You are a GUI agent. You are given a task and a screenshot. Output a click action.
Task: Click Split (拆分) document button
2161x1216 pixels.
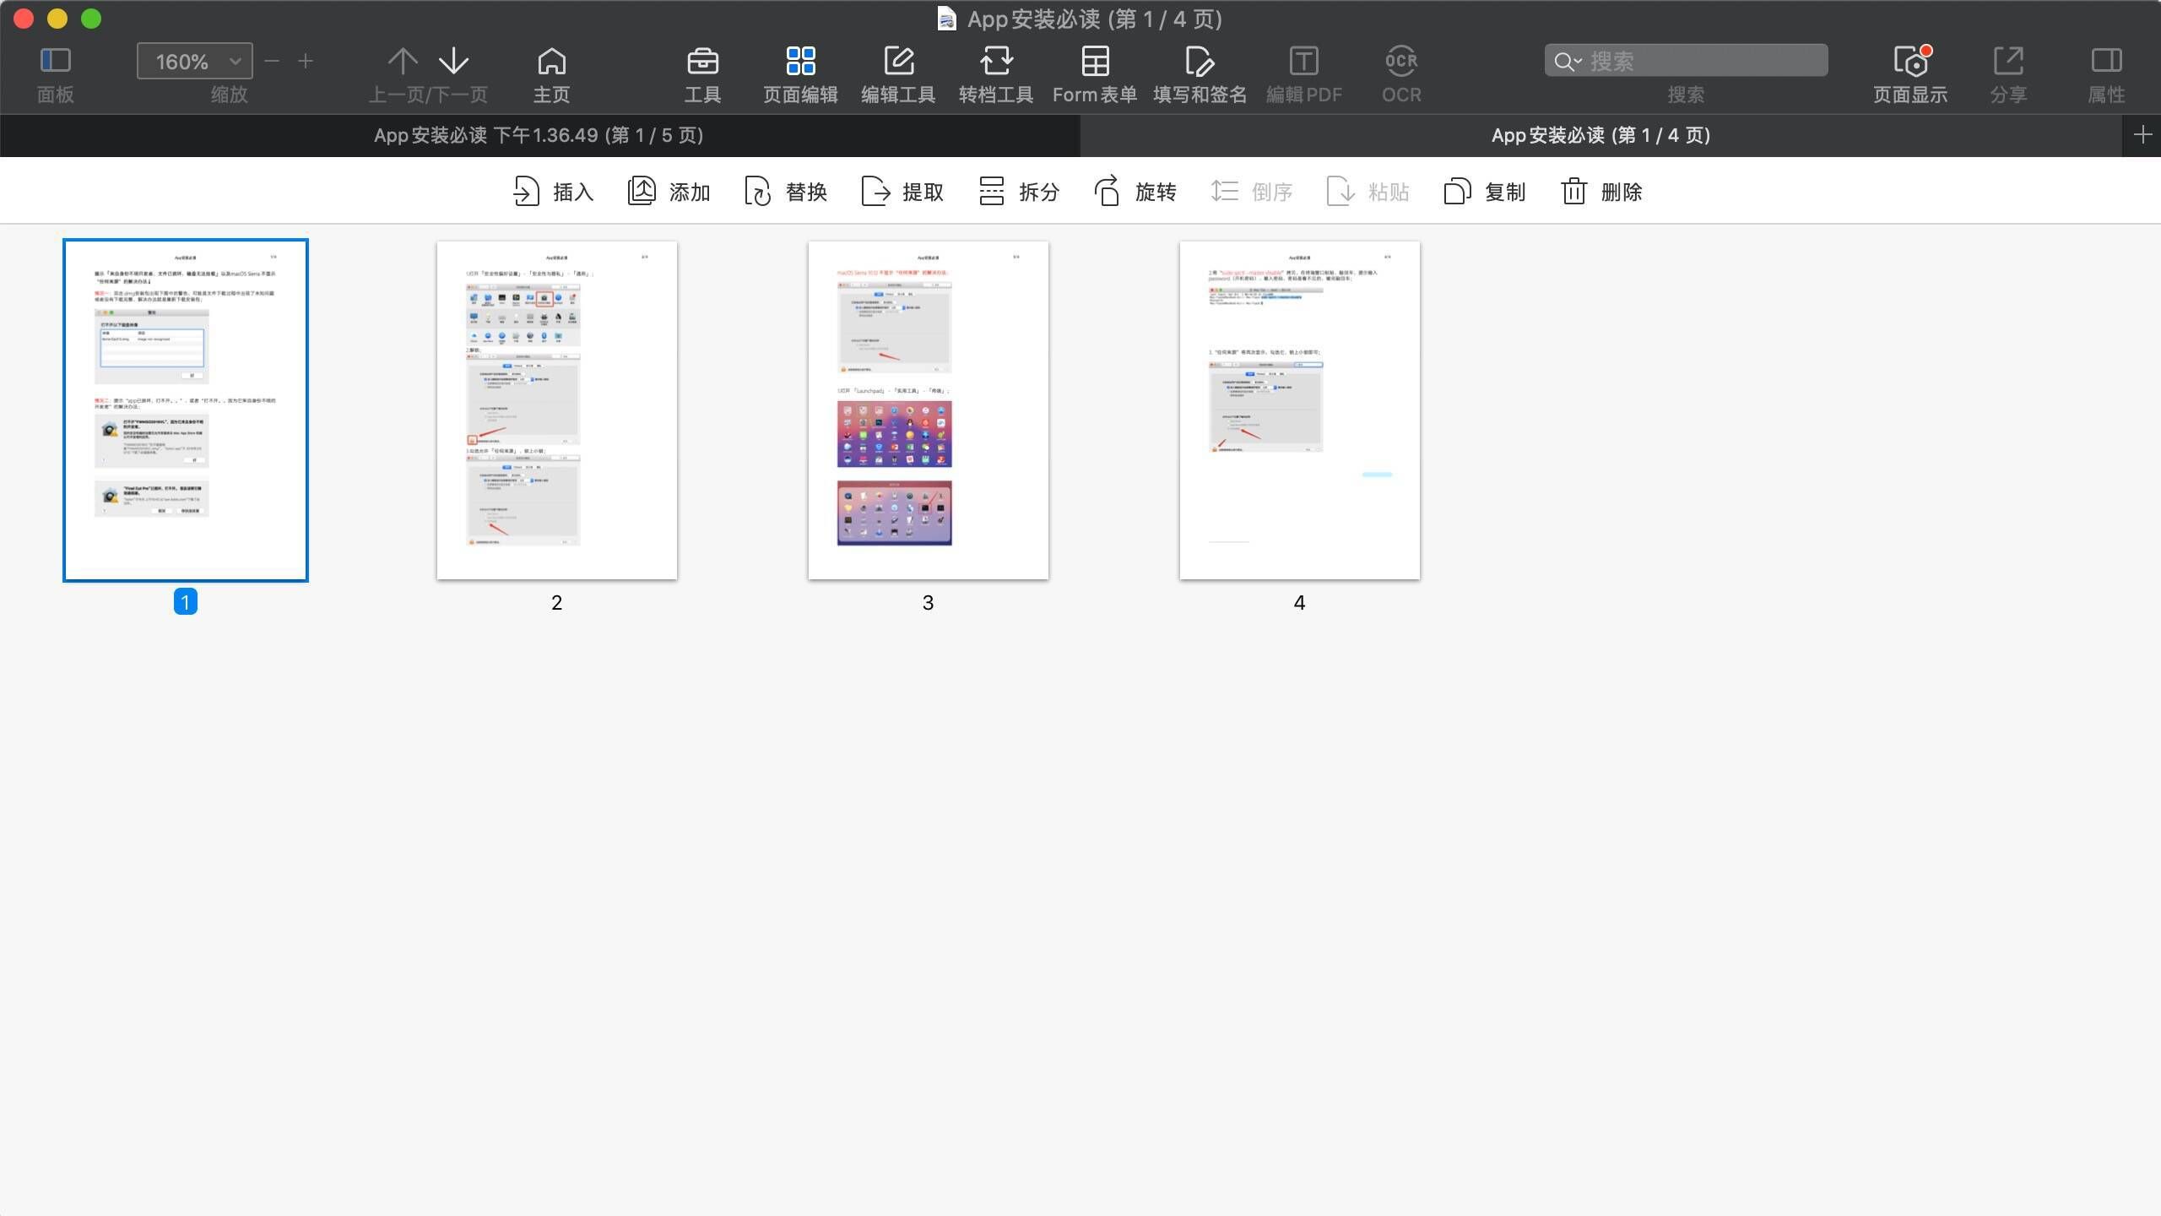(1019, 192)
